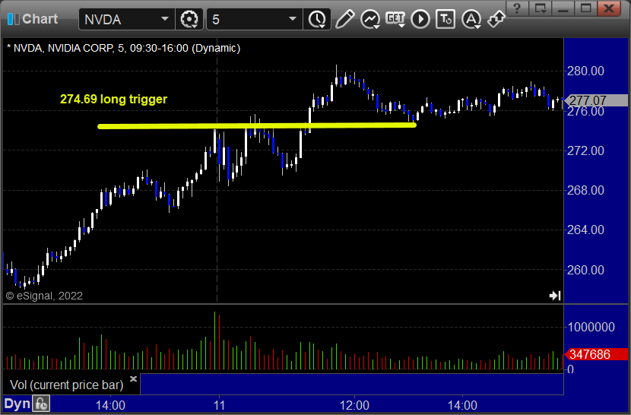Remove the Vol study with its X
631x415 pixels.
tap(133, 379)
